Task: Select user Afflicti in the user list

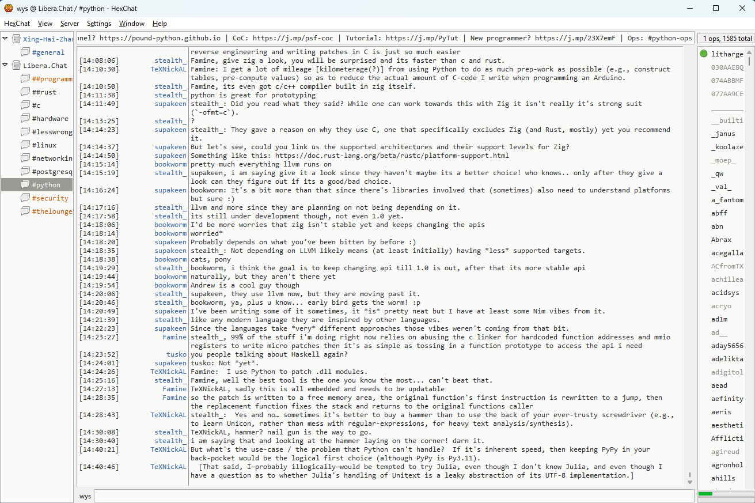Action: click(x=727, y=438)
